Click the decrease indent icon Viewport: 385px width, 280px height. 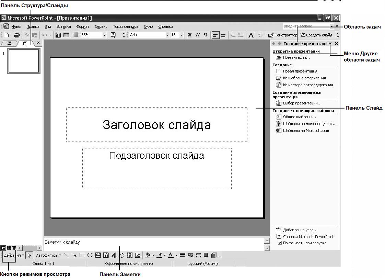[261, 35]
